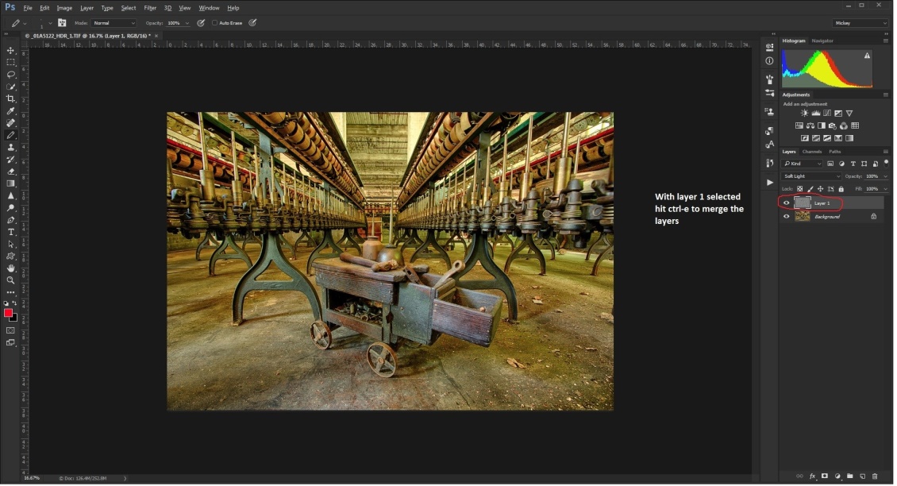Screen dimensions: 897x486
Task: Add a Photo Filter adjustment
Action: point(833,125)
